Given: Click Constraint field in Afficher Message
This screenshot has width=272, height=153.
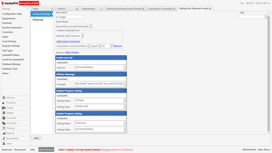Looking at the screenshot, I should click(x=97, y=79).
